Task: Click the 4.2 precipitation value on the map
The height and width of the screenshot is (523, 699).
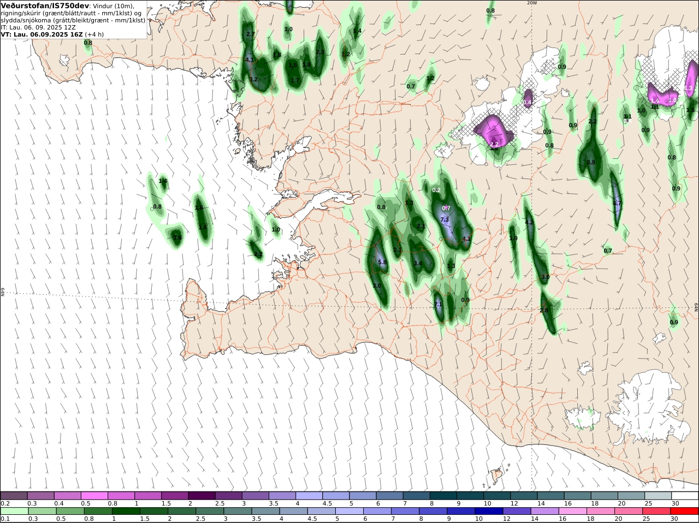Action: [529, 222]
